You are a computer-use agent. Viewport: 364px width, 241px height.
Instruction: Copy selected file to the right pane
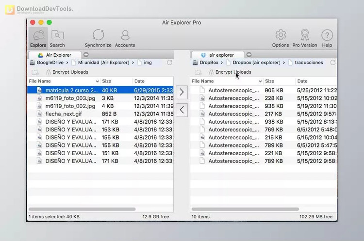(x=182, y=92)
